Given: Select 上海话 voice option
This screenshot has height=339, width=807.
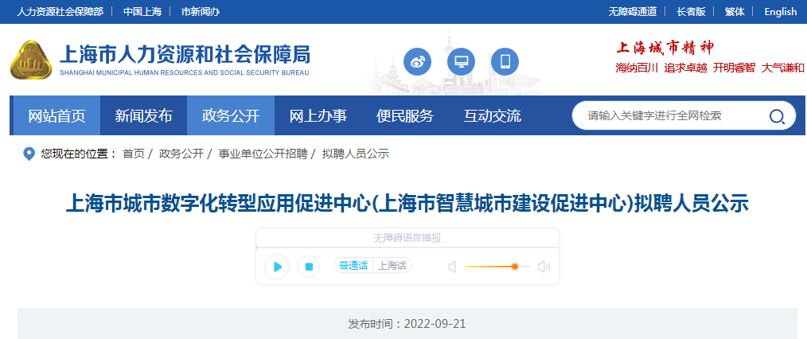Looking at the screenshot, I should click(x=392, y=266).
